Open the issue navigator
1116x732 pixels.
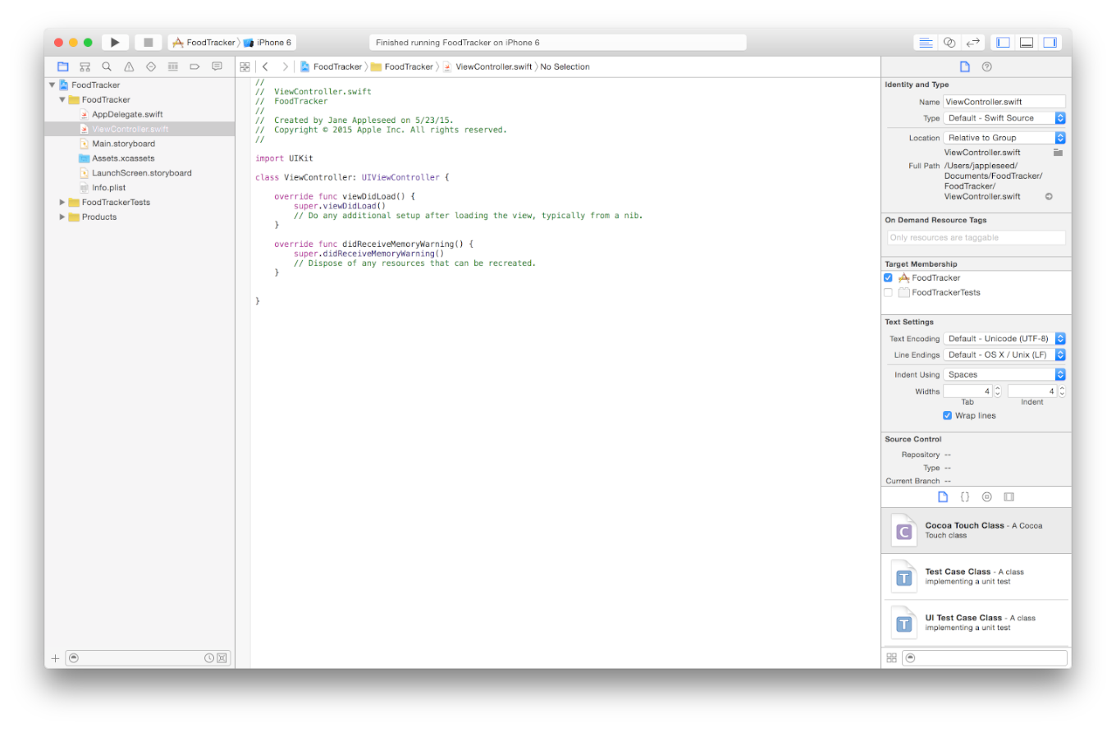(129, 66)
